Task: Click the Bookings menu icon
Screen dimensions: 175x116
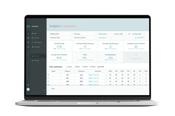Action: tap(33, 47)
